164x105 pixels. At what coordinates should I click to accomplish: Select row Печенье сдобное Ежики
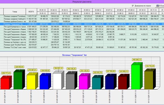(x=82, y=21)
